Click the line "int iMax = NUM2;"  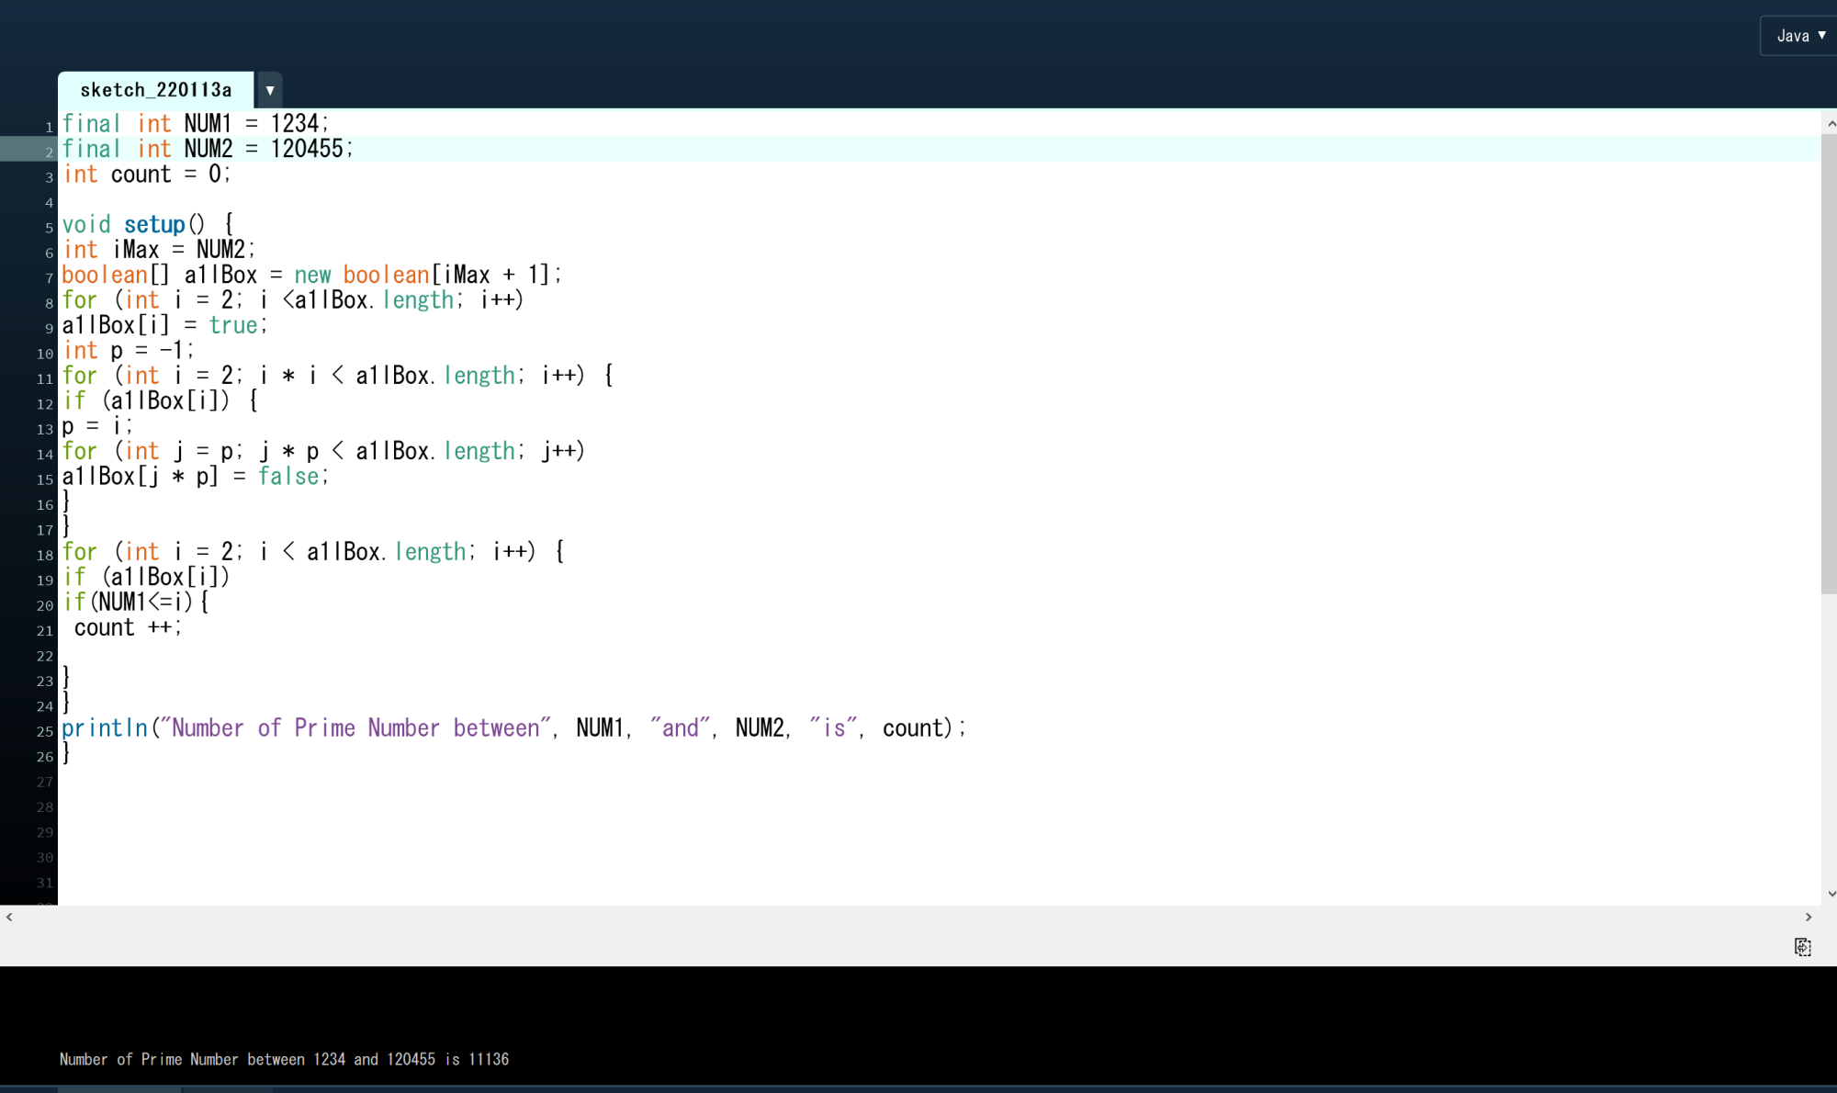click(x=158, y=250)
